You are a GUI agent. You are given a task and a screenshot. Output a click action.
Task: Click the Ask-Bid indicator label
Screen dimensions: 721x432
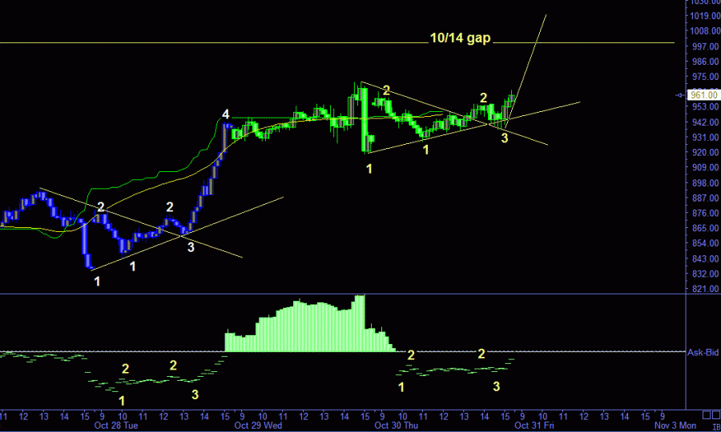(x=703, y=353)
